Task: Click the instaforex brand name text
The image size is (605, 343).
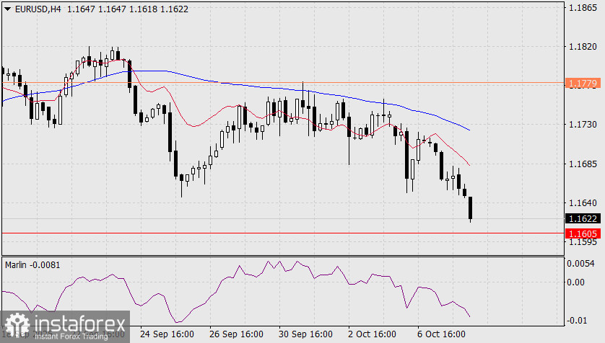Action: (x=80, y=324)
